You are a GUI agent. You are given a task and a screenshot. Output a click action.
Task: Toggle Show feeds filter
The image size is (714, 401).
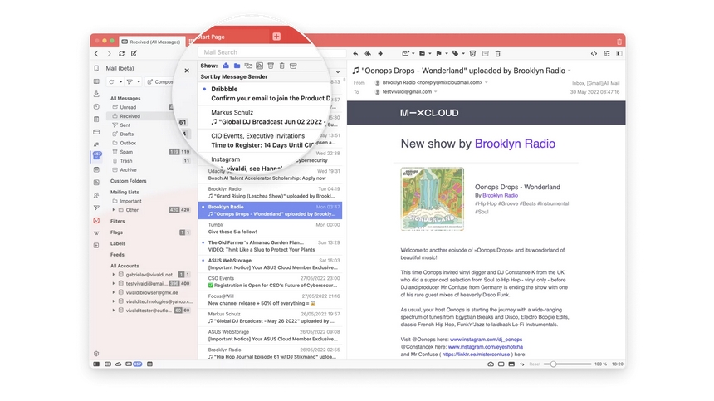[260, 66]
